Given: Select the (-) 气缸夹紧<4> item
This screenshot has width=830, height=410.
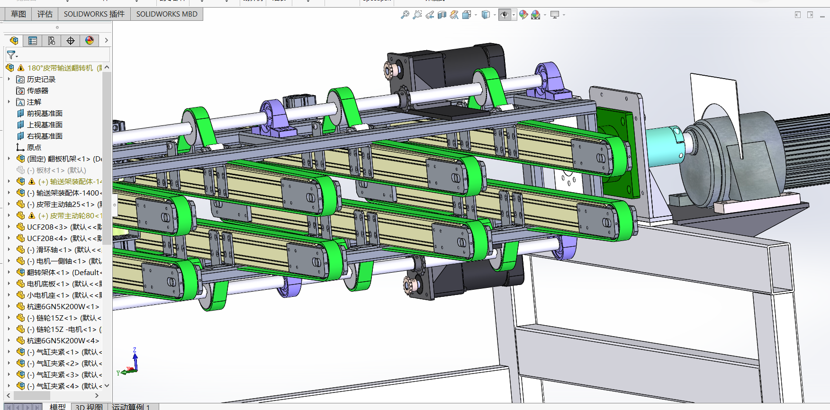Looking at the screenshot, I should 64,386.
